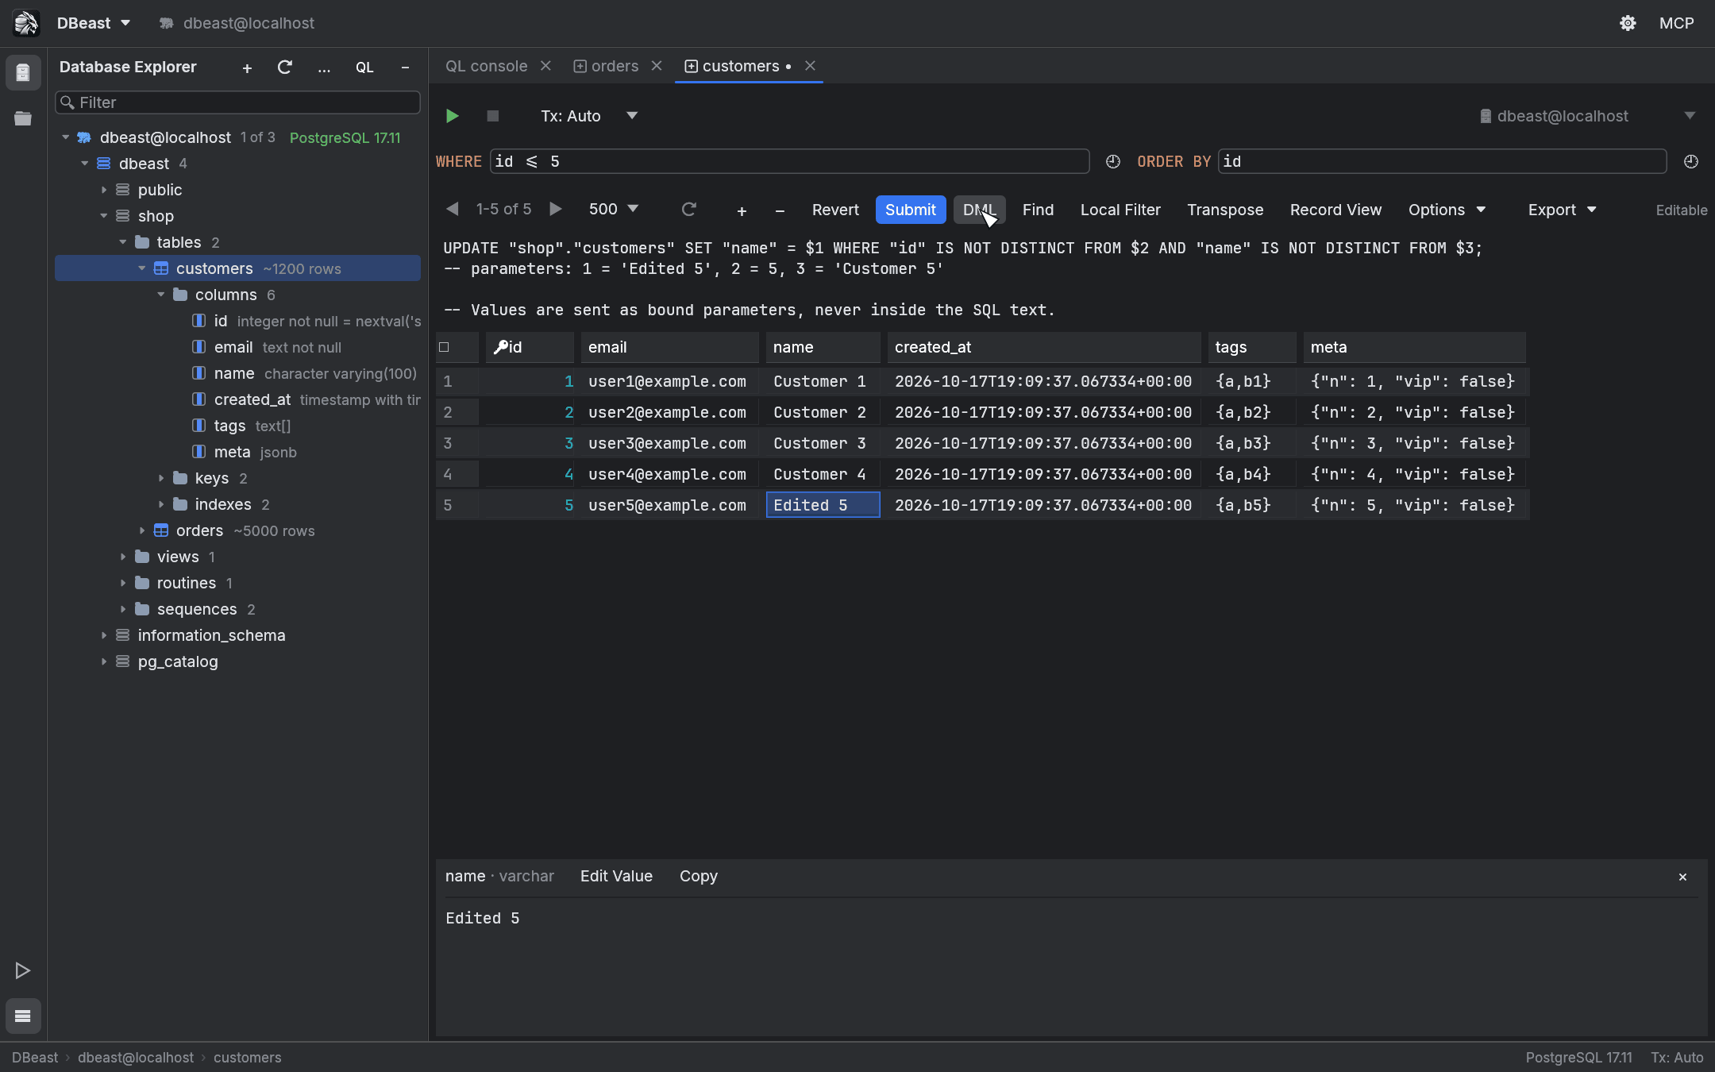Add new connection in Database Explorer
Viewport: 1715px width, 1072px height.
(247, 68)
